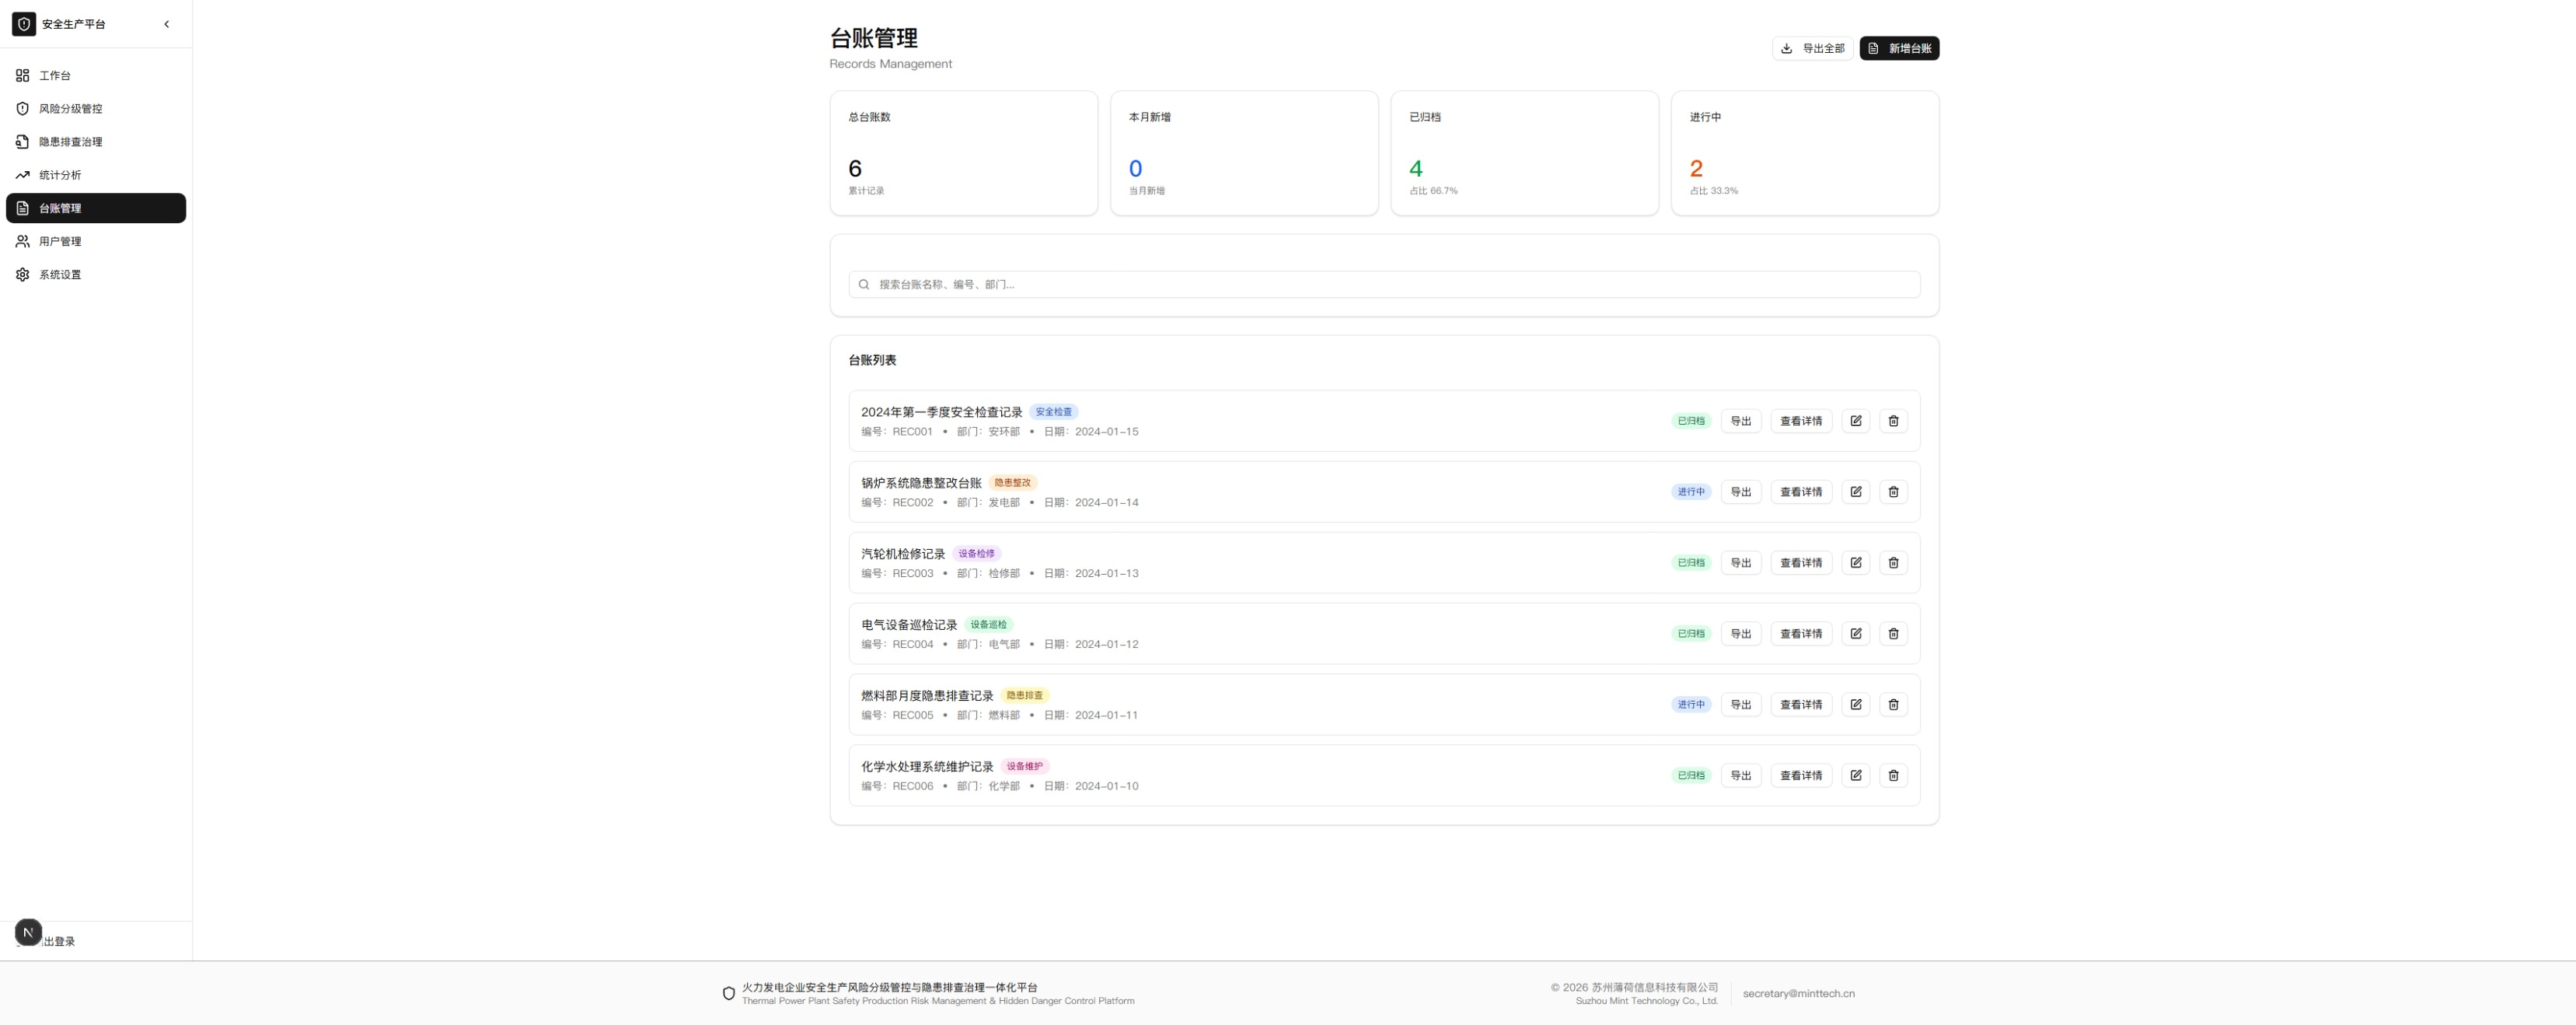Click the 新增台账 button
Viewport: 2576px width, 1025px height.
[x=1898, y=48]
